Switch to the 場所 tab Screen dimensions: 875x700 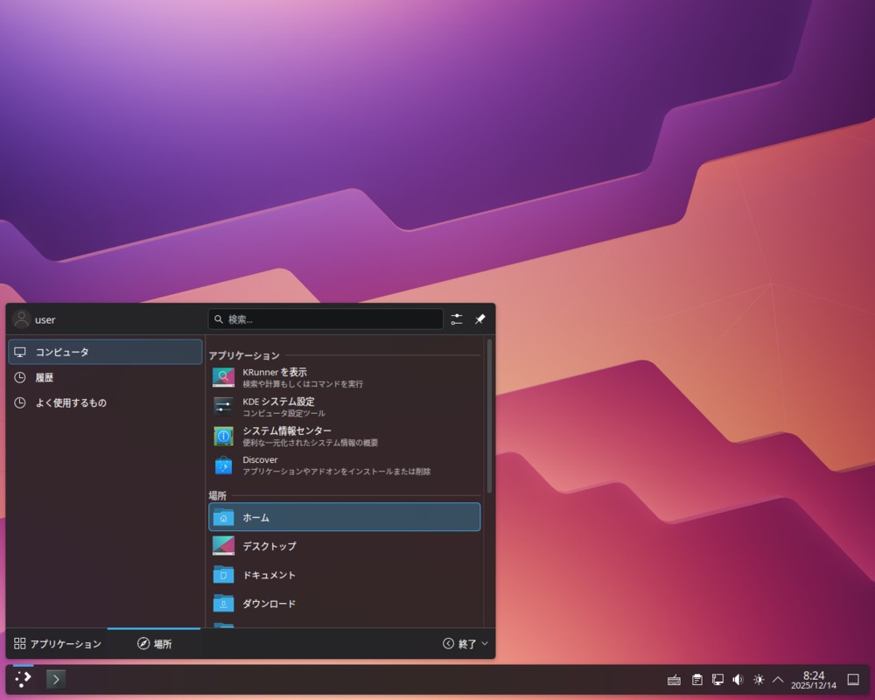(x=154, y=644)
